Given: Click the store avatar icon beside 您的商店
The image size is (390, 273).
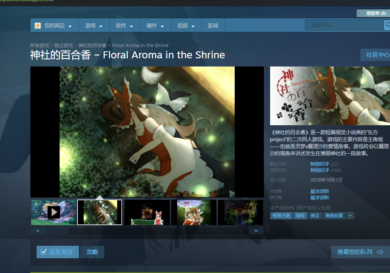Looking at the screenshot, I should click(x=37, y=25).
